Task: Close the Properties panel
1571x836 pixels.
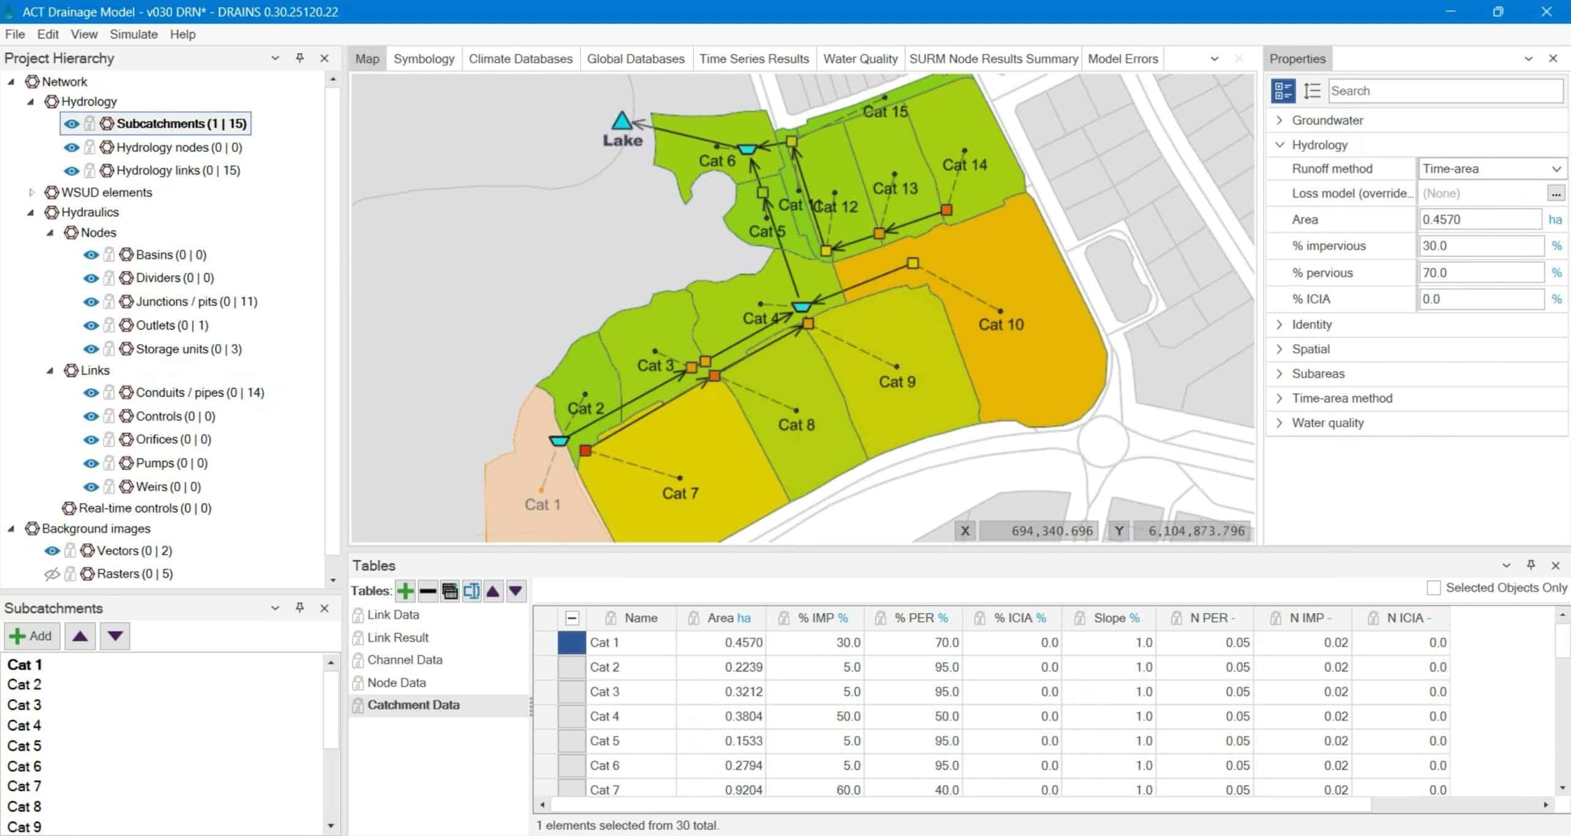Action: 1553,58
